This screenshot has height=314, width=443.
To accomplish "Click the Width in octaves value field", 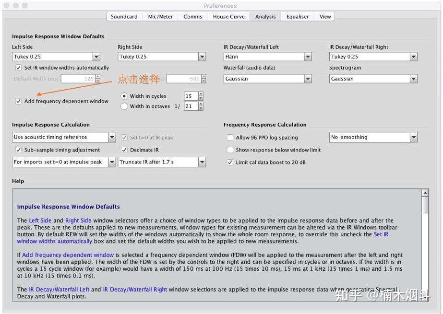I will click(x=191, y=106).
